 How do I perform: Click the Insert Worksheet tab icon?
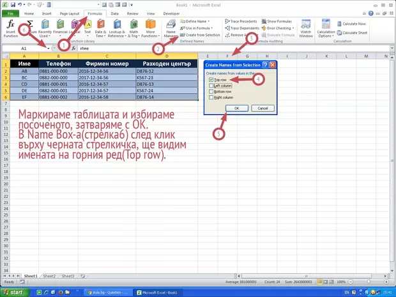click(x=82, y=276)
